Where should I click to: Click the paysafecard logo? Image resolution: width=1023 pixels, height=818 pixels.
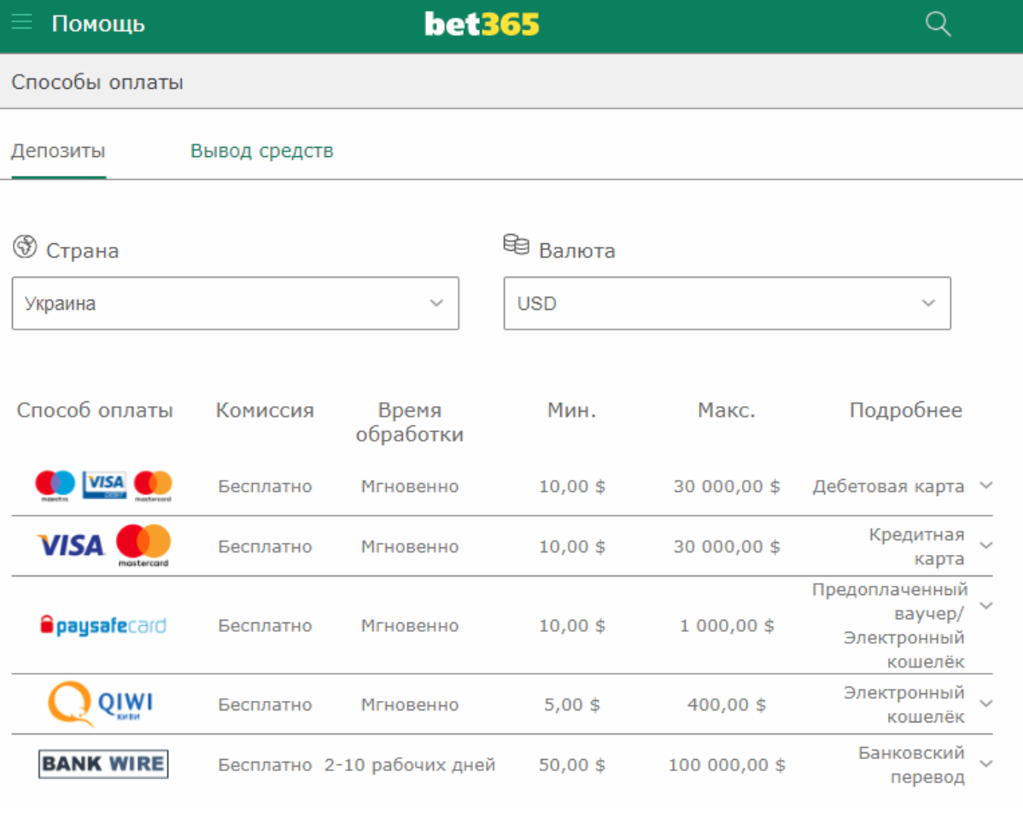point(103,626)
